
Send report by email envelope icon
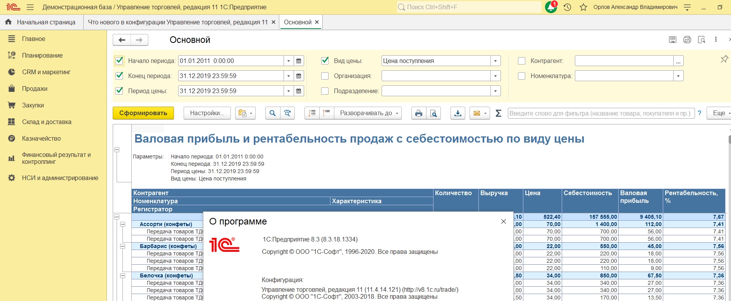(x=480, y=113)
